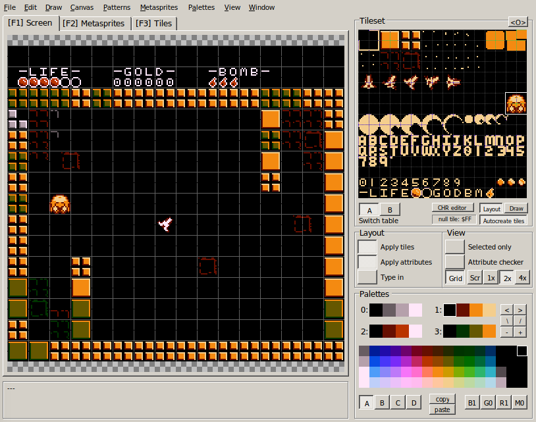The width and height of the screenshot is (536, 422).
Task: Select palette set B
Action: click(382, 402)
